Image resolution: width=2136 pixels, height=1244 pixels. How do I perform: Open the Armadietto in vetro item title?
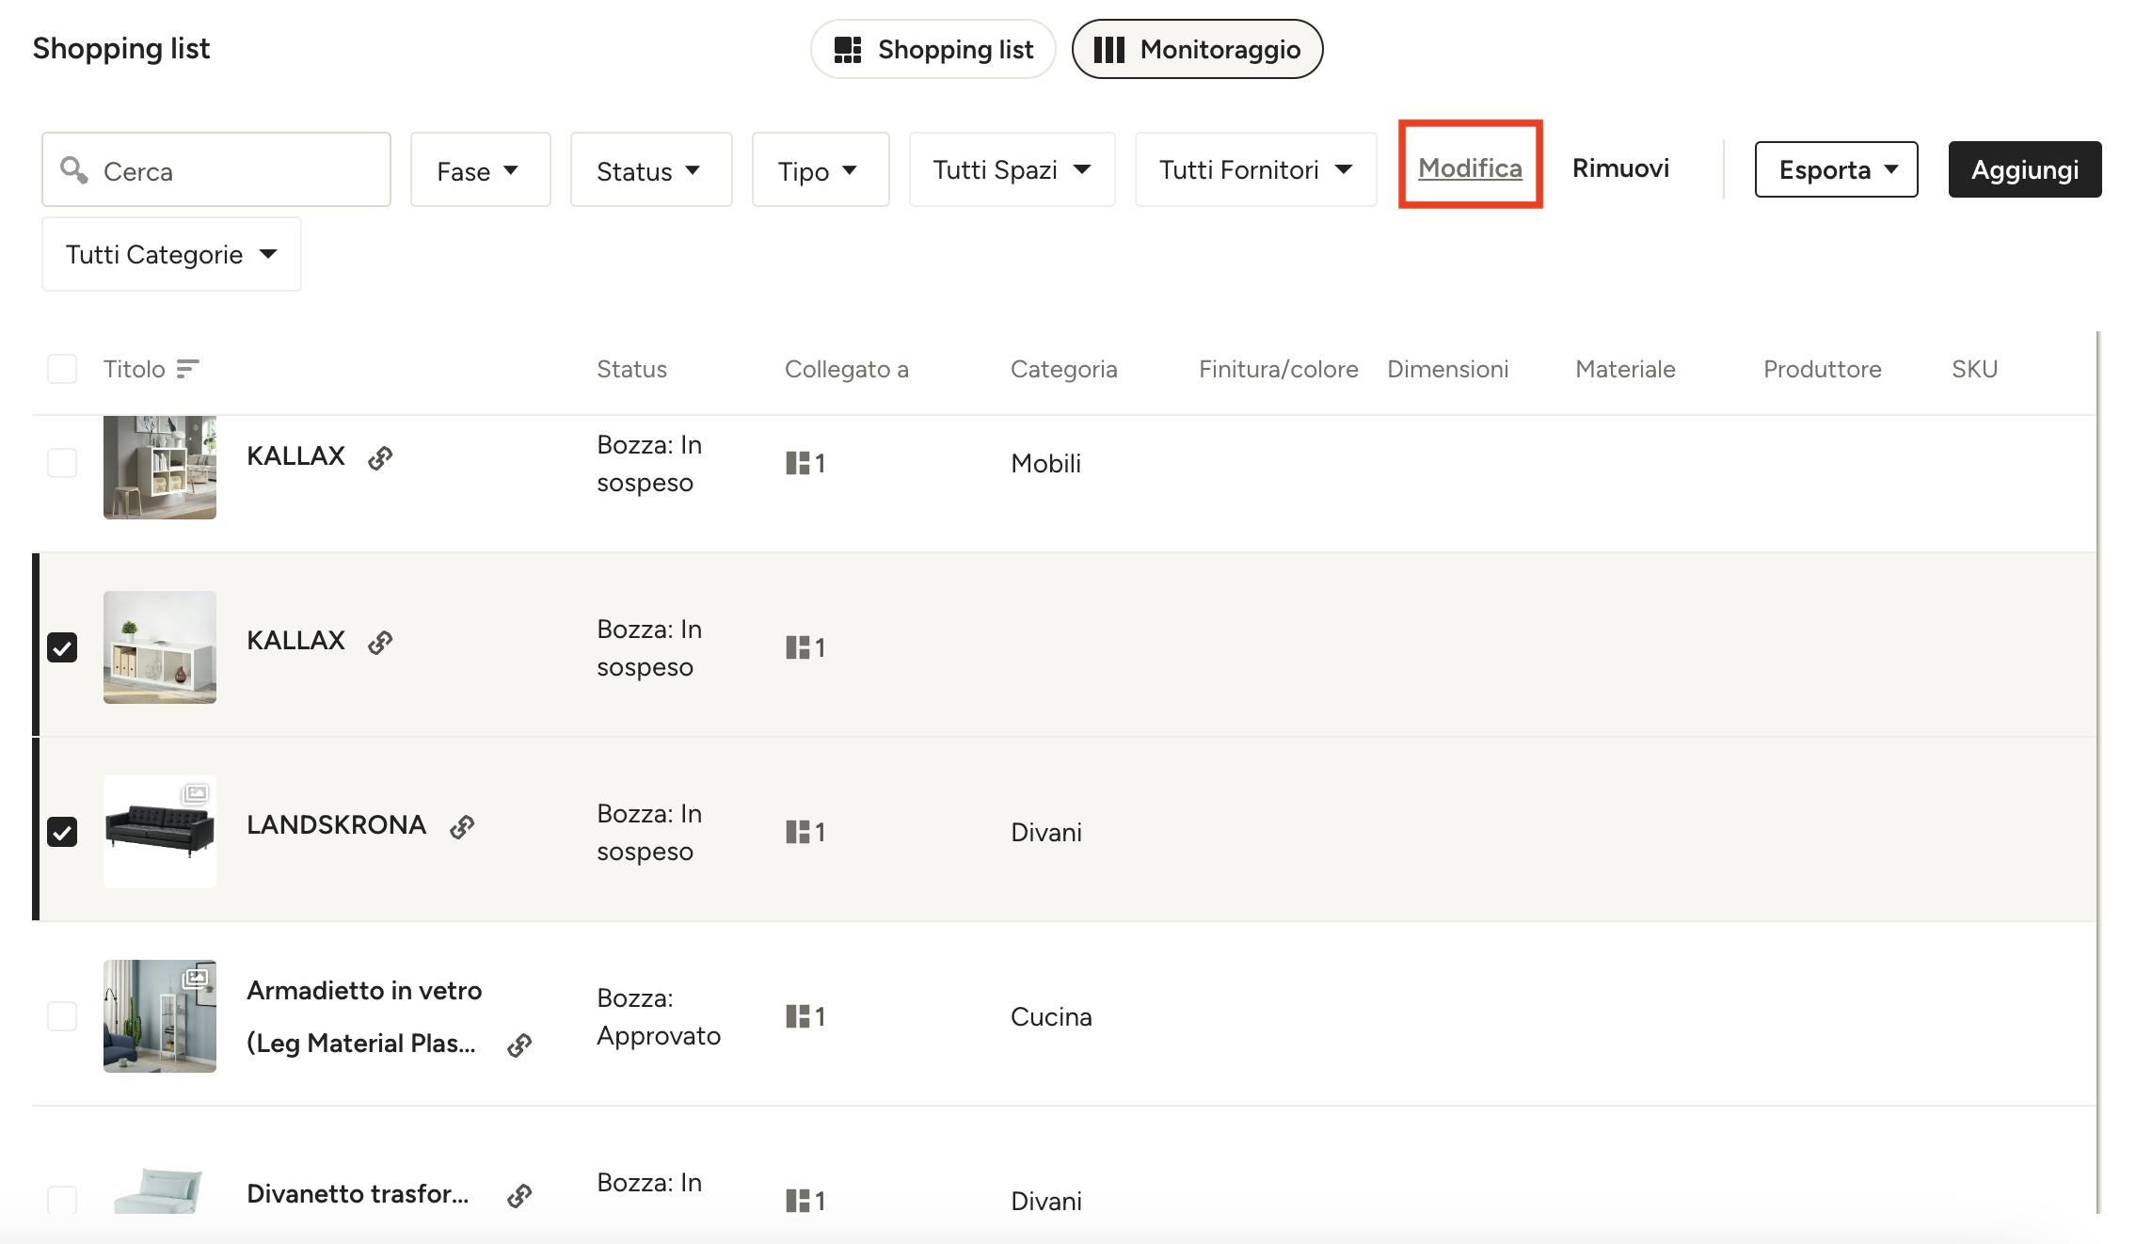(364, 1016)
